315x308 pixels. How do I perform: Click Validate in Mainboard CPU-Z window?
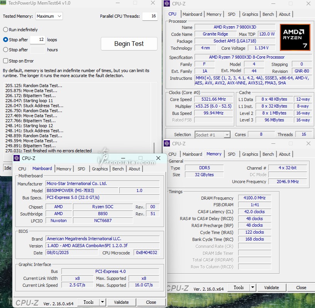click(121, 302)
